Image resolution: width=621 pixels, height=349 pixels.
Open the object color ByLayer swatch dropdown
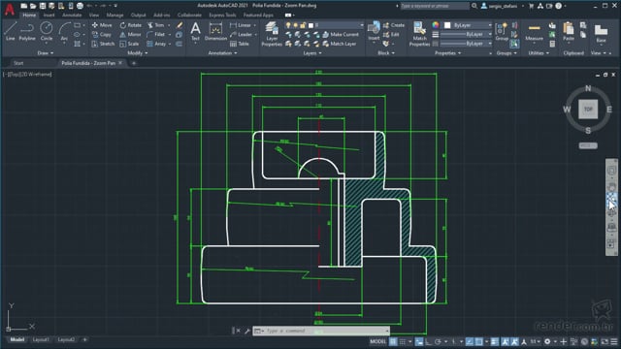point(468,25)
